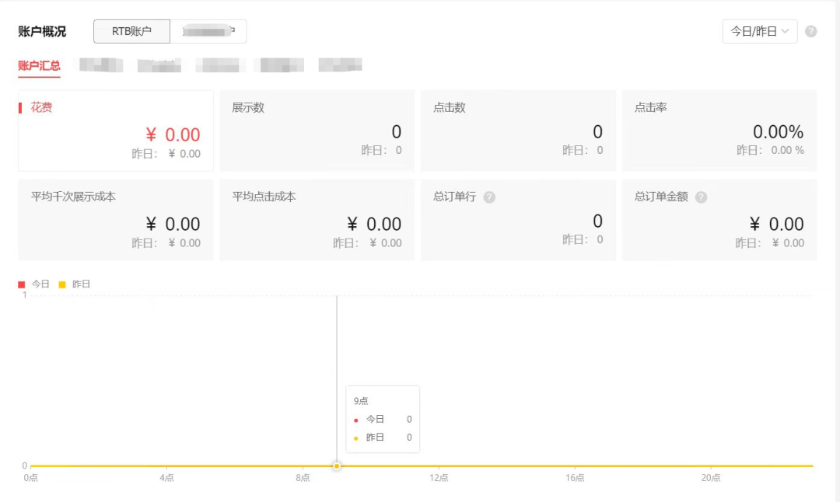This screenshot has width=840, height=502.
Task: Click the help icon next to 总订单行
Action: [489, 197]
